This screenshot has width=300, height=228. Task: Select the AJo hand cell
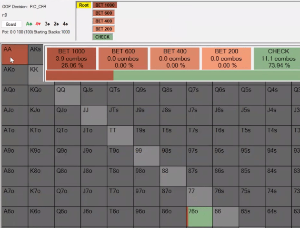click(x=15, y=115)
